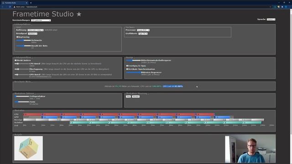Adjust the Anzahl der Bots slider

pos(23,46)
